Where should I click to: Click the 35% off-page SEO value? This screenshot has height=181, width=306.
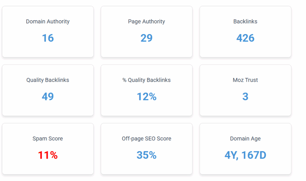(x=146, y=155)
